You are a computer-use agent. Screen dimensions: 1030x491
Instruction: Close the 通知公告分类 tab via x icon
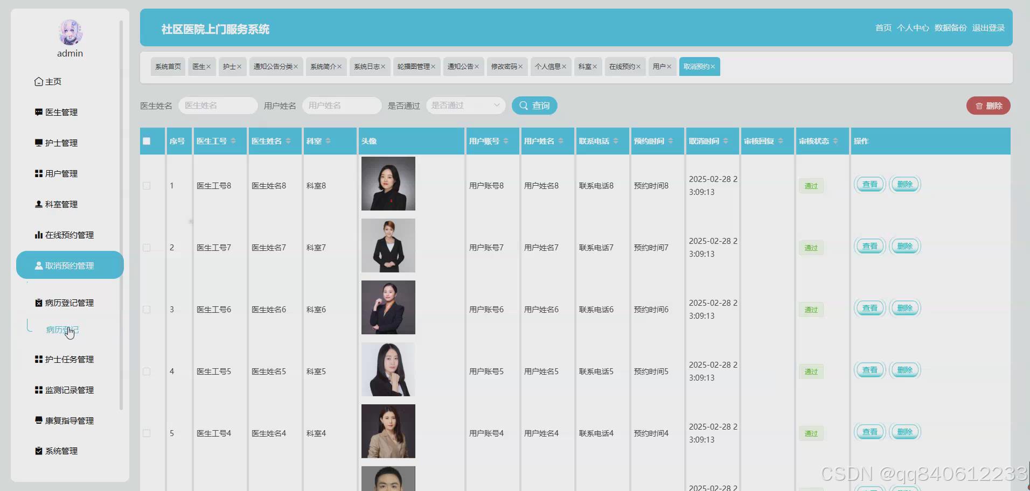(x=296, y=67)
